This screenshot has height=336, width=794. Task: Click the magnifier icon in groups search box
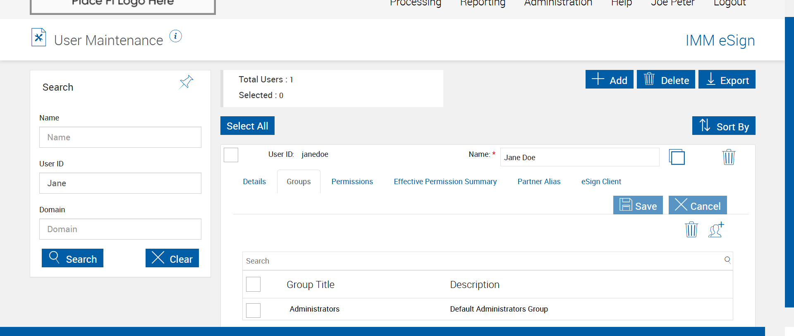pyautogui.click(x=727, y=260)
